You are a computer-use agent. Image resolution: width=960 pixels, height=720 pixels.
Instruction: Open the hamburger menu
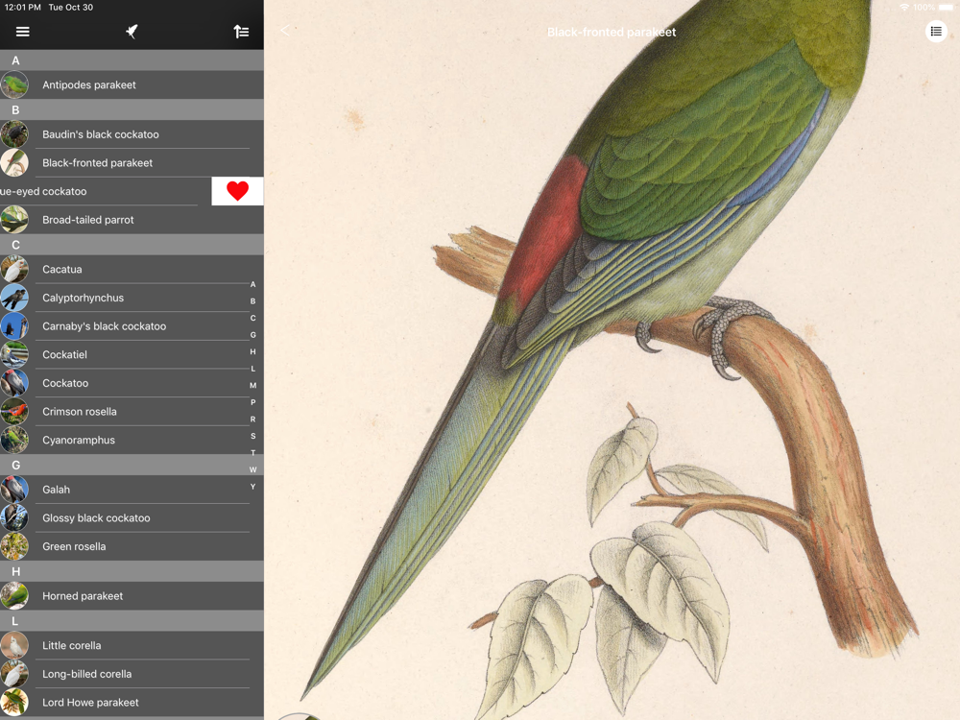(x=23, y=32)
